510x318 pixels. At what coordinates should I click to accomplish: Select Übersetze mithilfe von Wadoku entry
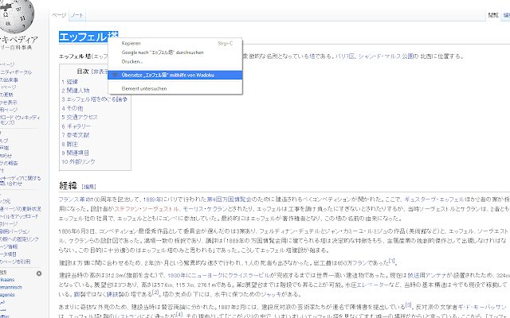pyautogui.click(x=175, y=75)
